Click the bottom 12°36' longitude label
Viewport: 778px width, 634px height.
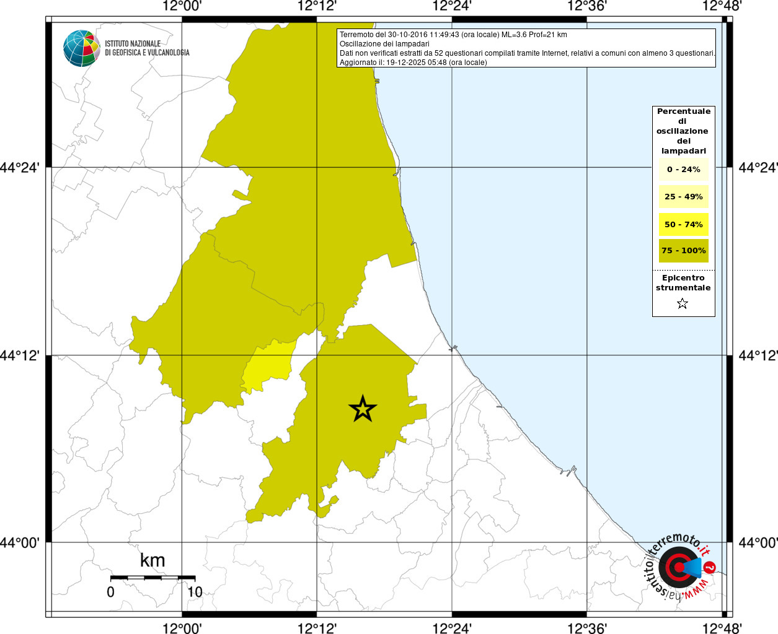587,628
